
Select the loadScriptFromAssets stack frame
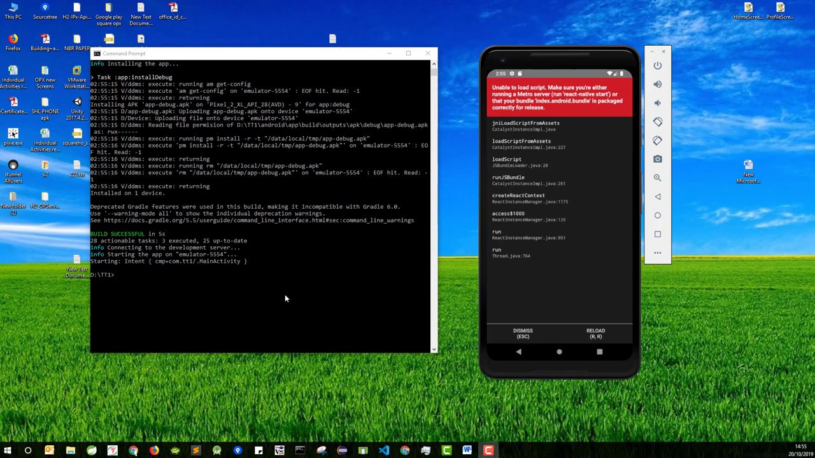[560, 144]
